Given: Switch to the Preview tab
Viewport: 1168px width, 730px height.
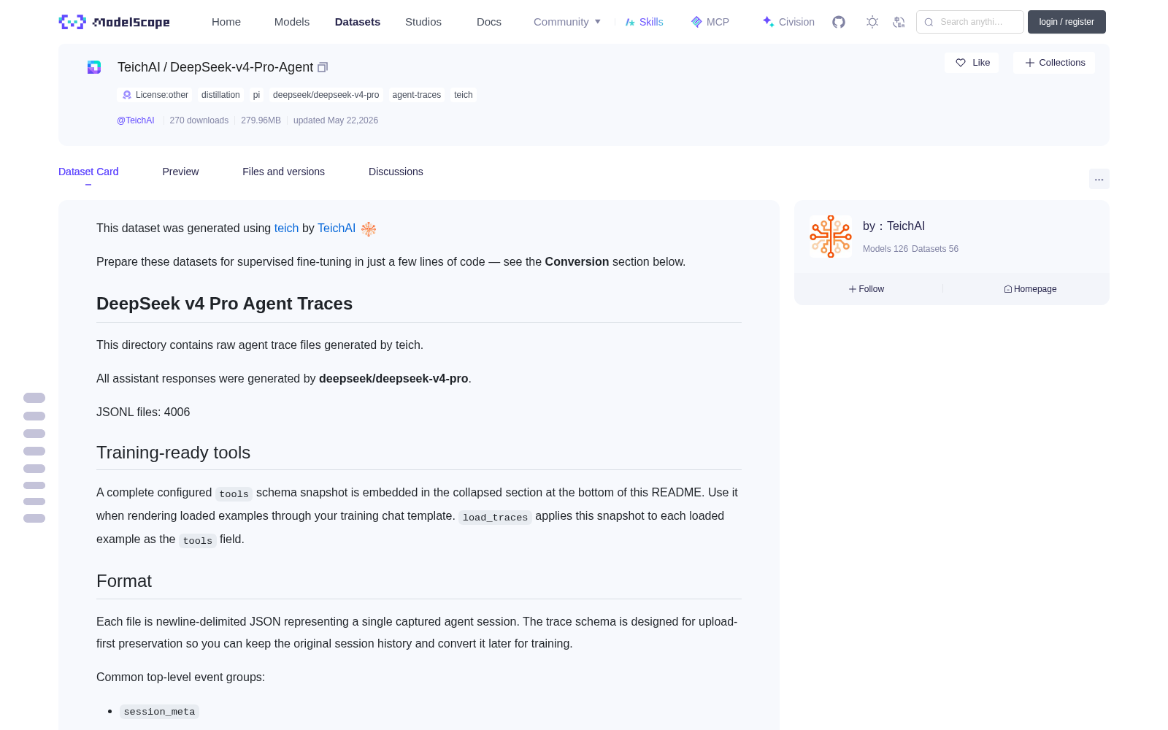Looking at the screenshot, I should pyautogui.click(x=180, y=172).
